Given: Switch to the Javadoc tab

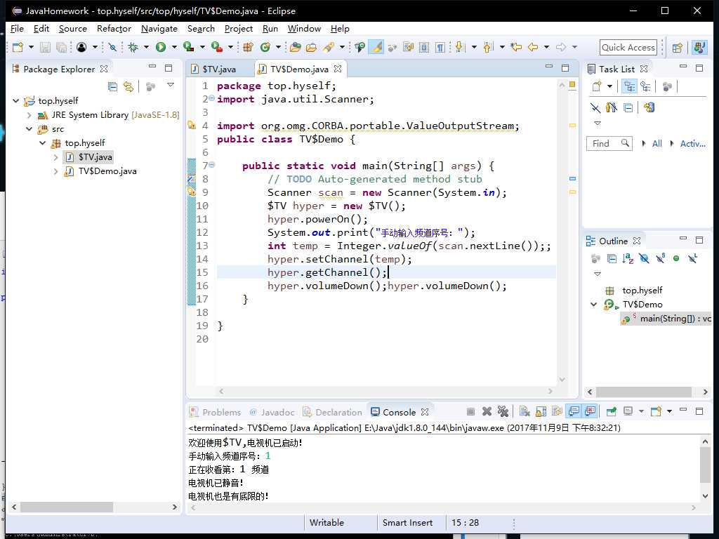Looking at the screenshot, I should pyautogui.click(x=272, y=412).
